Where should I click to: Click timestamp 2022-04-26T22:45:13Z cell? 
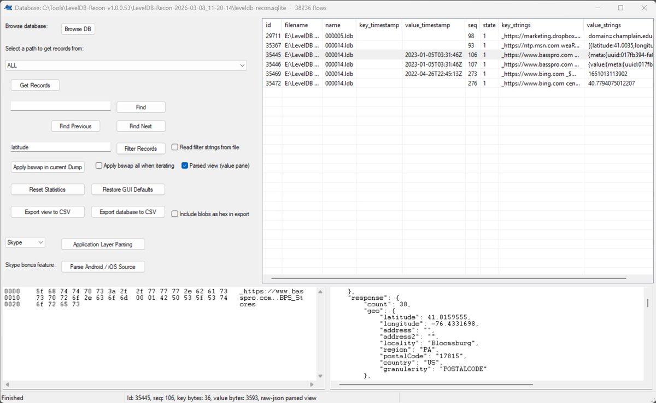[434, 74]
